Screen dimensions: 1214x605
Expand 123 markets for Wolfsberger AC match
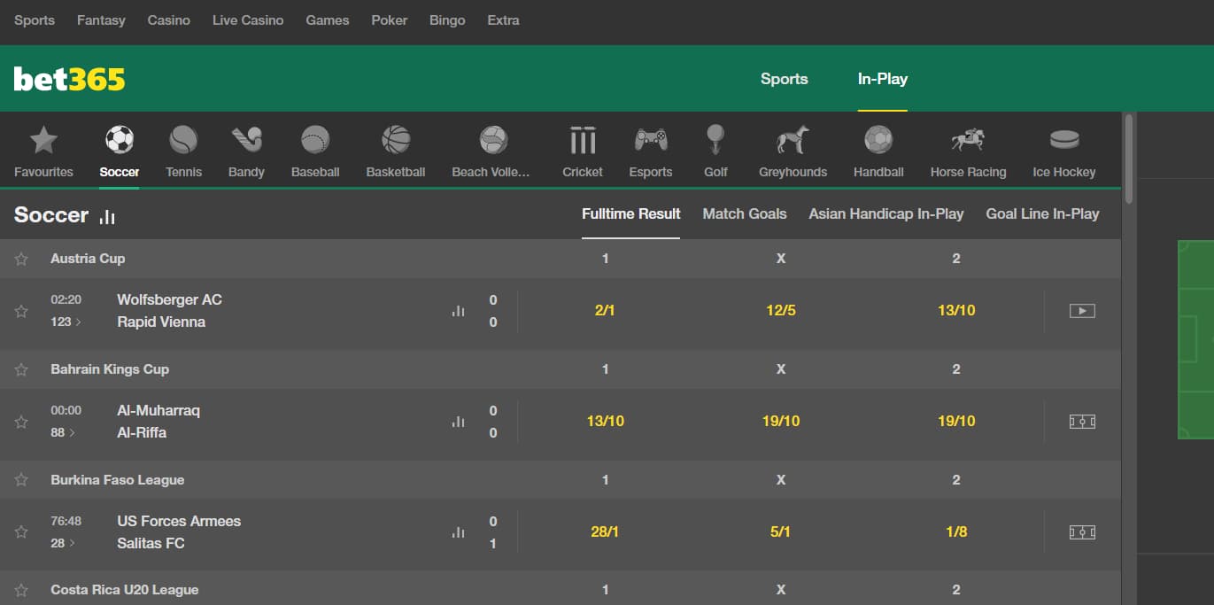pyautogui.click(x=66, y=322)
